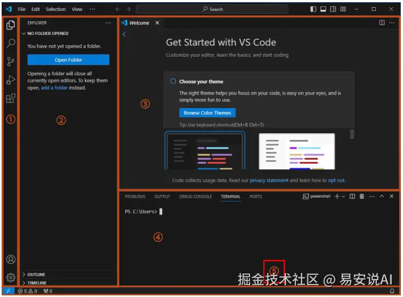This screenshot has height=297, width=403.
Task: Open the Edit menu
Action: coord(35,9)
